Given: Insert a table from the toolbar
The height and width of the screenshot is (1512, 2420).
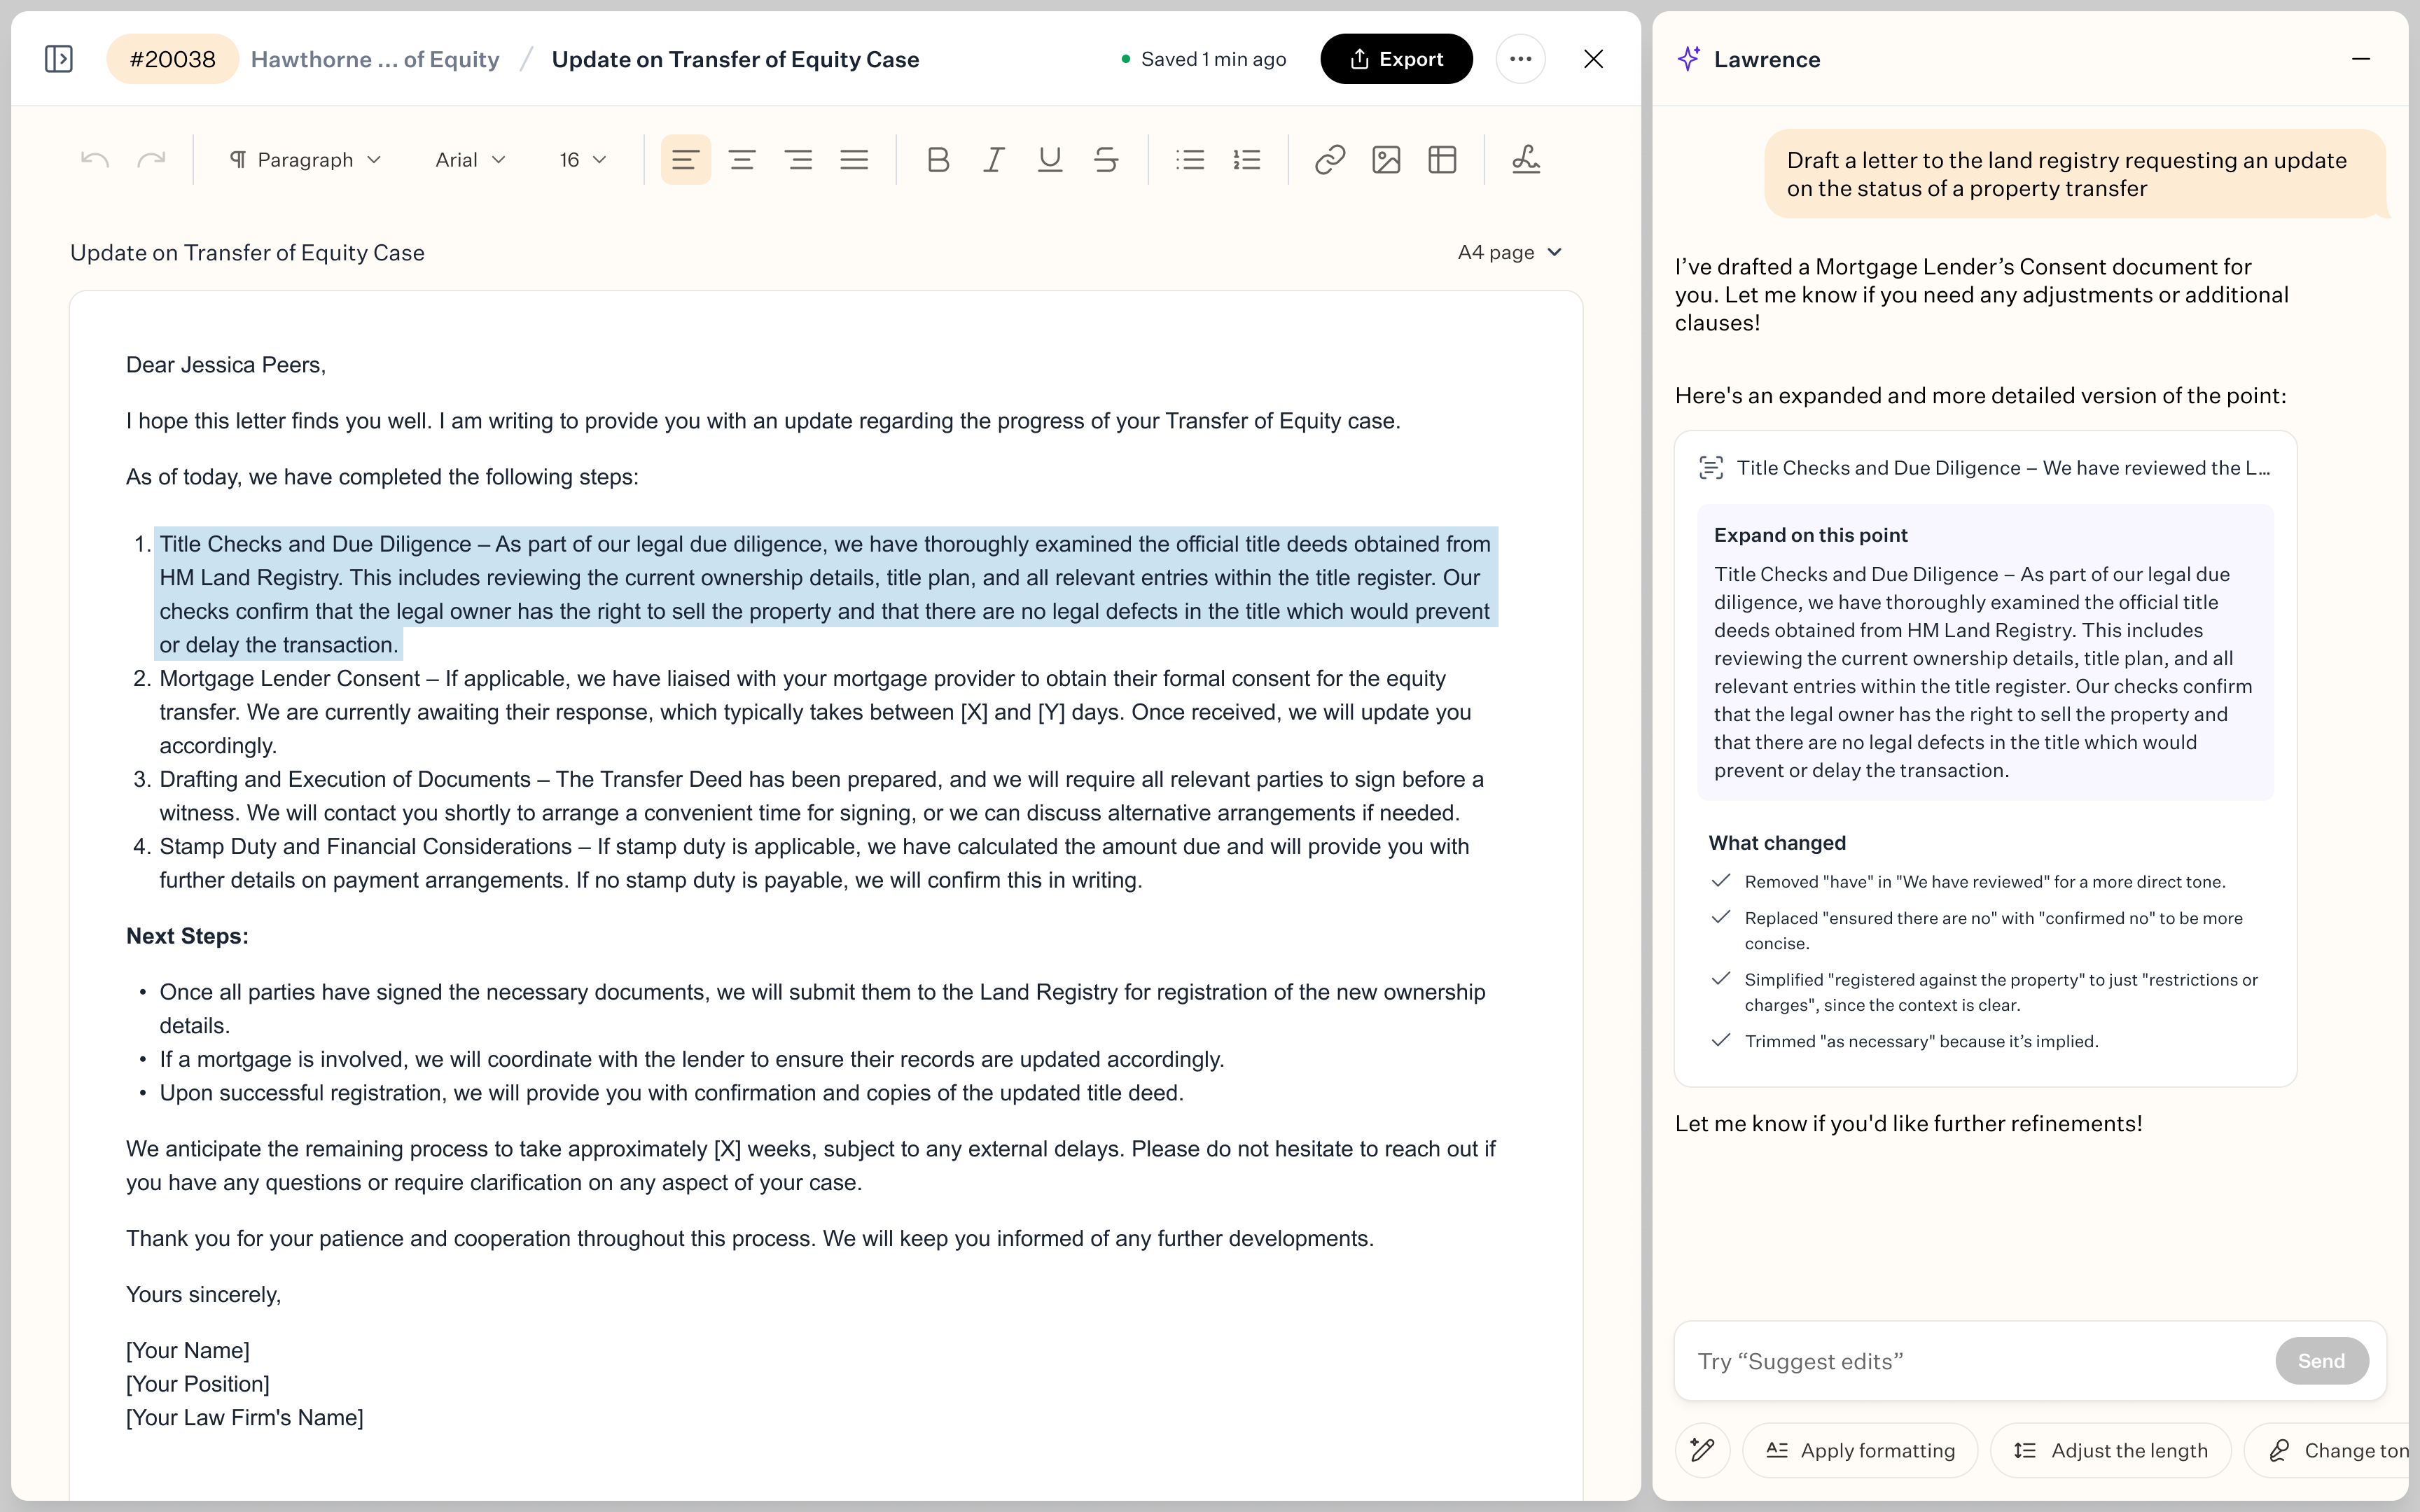Looking at the screenshot, I should (x=1442, y=160).
